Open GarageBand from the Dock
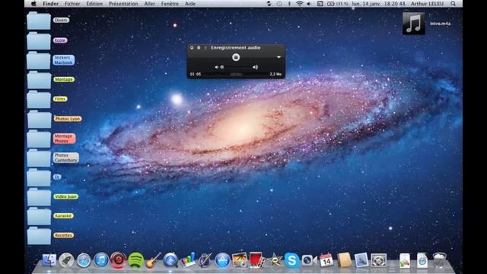Screen dimensions: 487x274 pos(153,260)
